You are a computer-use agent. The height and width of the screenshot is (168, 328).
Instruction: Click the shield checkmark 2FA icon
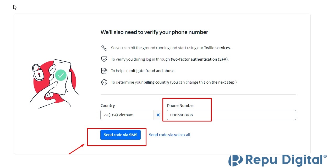click(104, 59)
